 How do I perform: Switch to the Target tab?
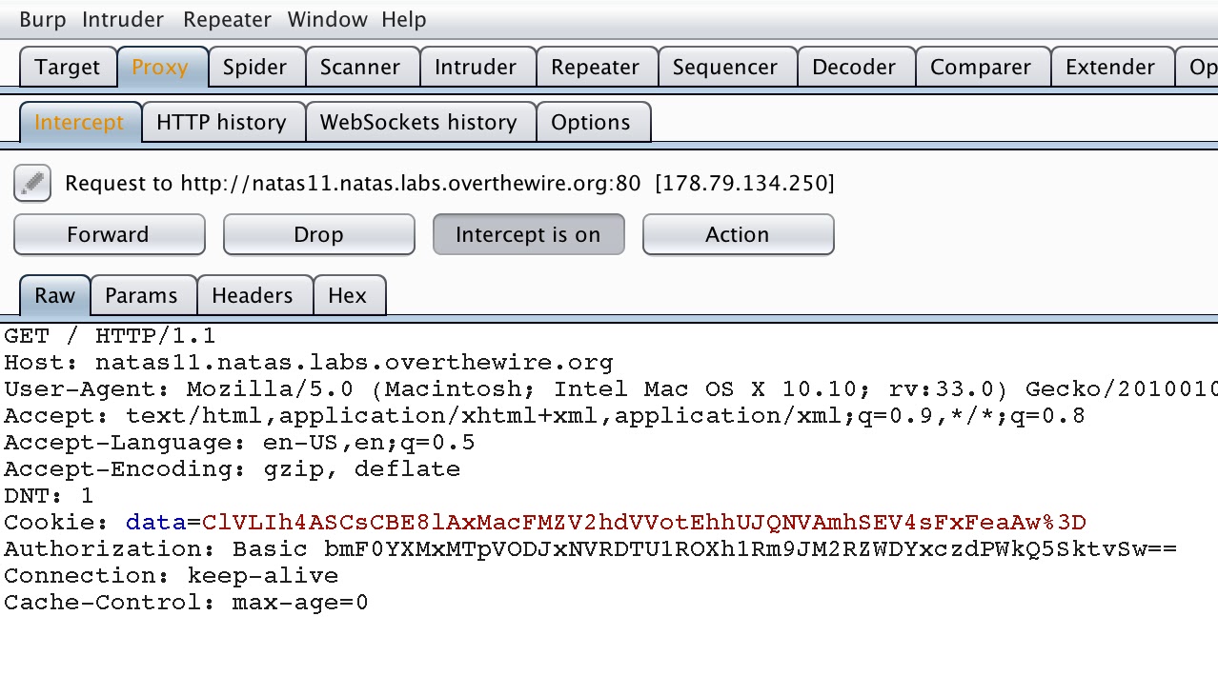click(67, 67)
